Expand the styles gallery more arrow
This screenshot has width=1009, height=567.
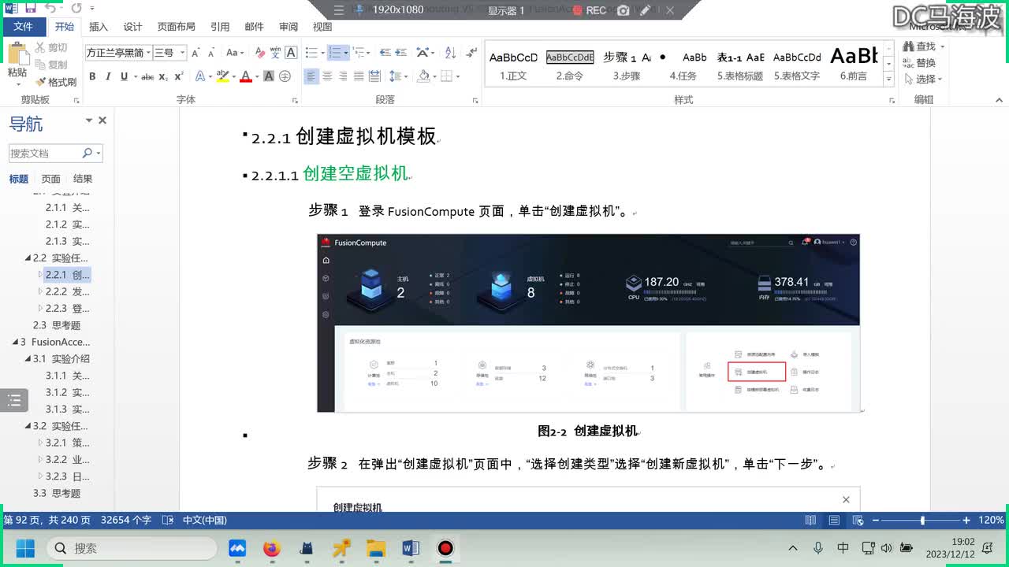tap(889, 79)
